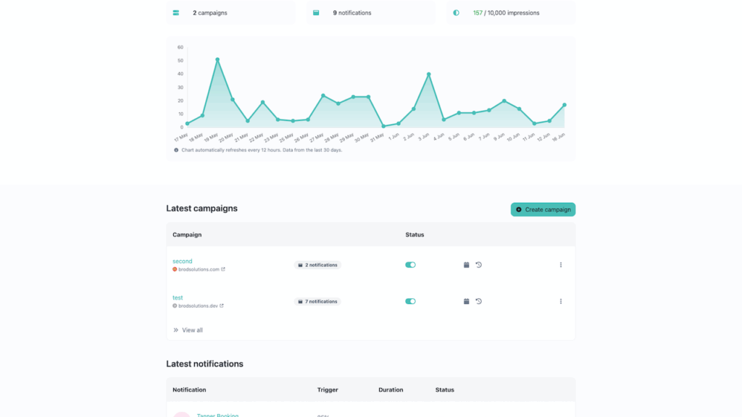Image resolution: width=742 pixels, height=417 pixels.
Task: Disable the status toggle for second campaign
Action: [411, 264]
